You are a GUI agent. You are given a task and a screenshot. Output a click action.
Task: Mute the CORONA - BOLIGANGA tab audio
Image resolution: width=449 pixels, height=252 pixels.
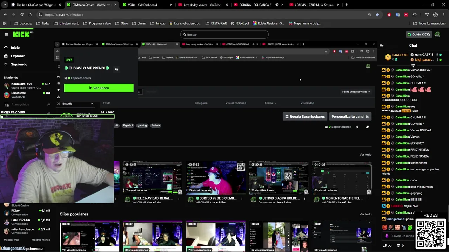pos(277,5)
